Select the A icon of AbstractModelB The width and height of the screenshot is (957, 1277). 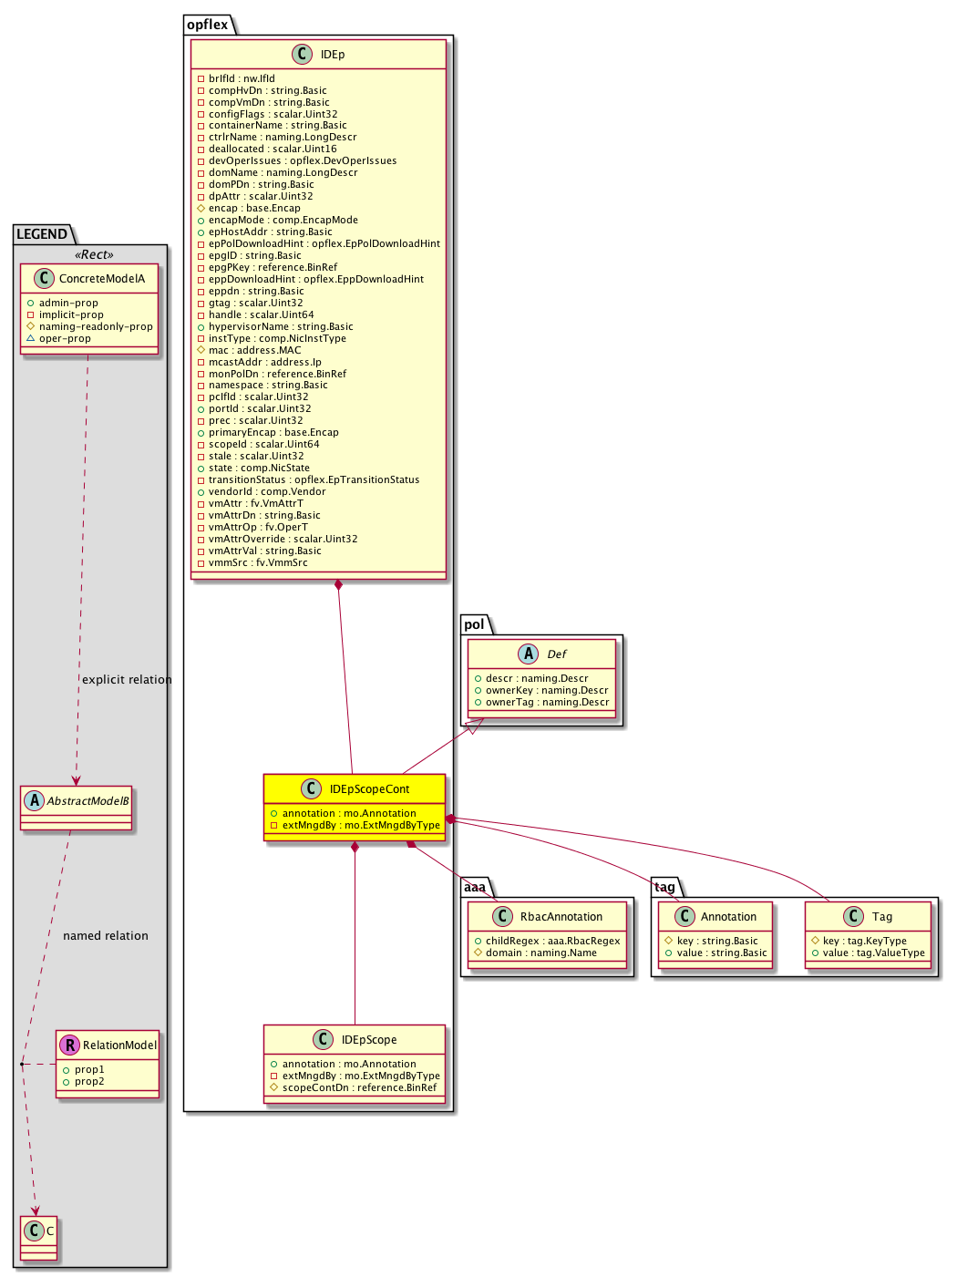35,801
